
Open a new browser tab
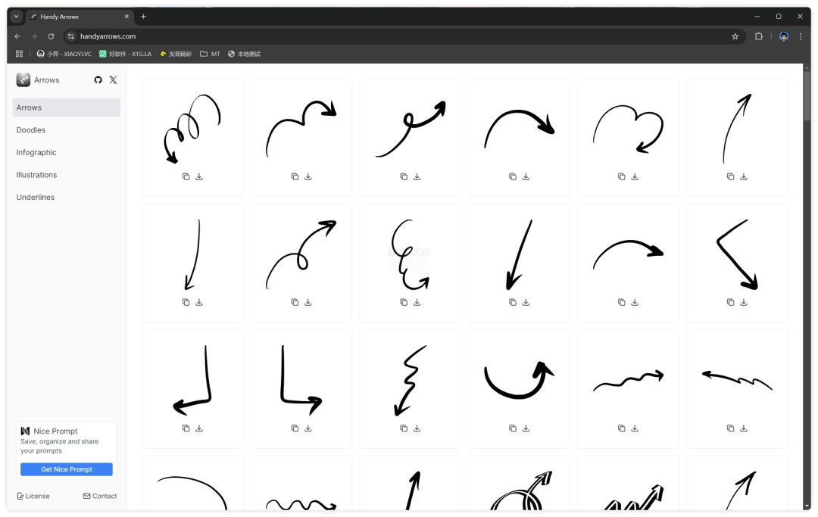click(143, 17)
